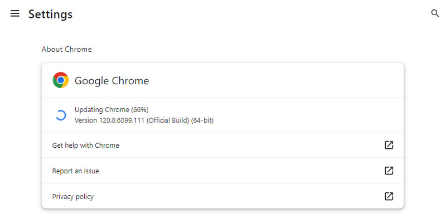Click the Settings page title

pyautogui.click(x=50, y=14)
